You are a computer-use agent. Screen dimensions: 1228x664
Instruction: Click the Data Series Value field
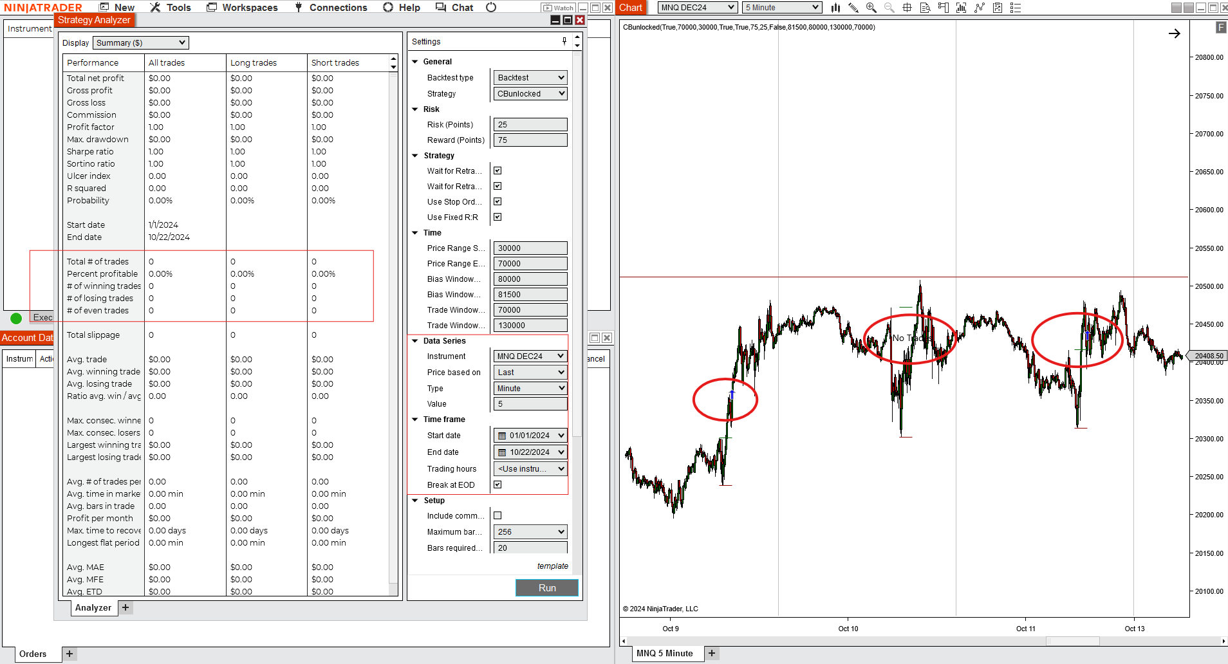click(x=530, y=403)
